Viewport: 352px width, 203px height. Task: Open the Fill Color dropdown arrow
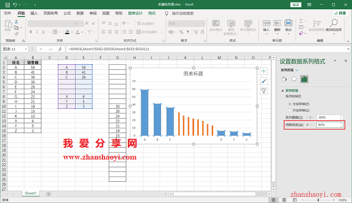coord(72,32)
